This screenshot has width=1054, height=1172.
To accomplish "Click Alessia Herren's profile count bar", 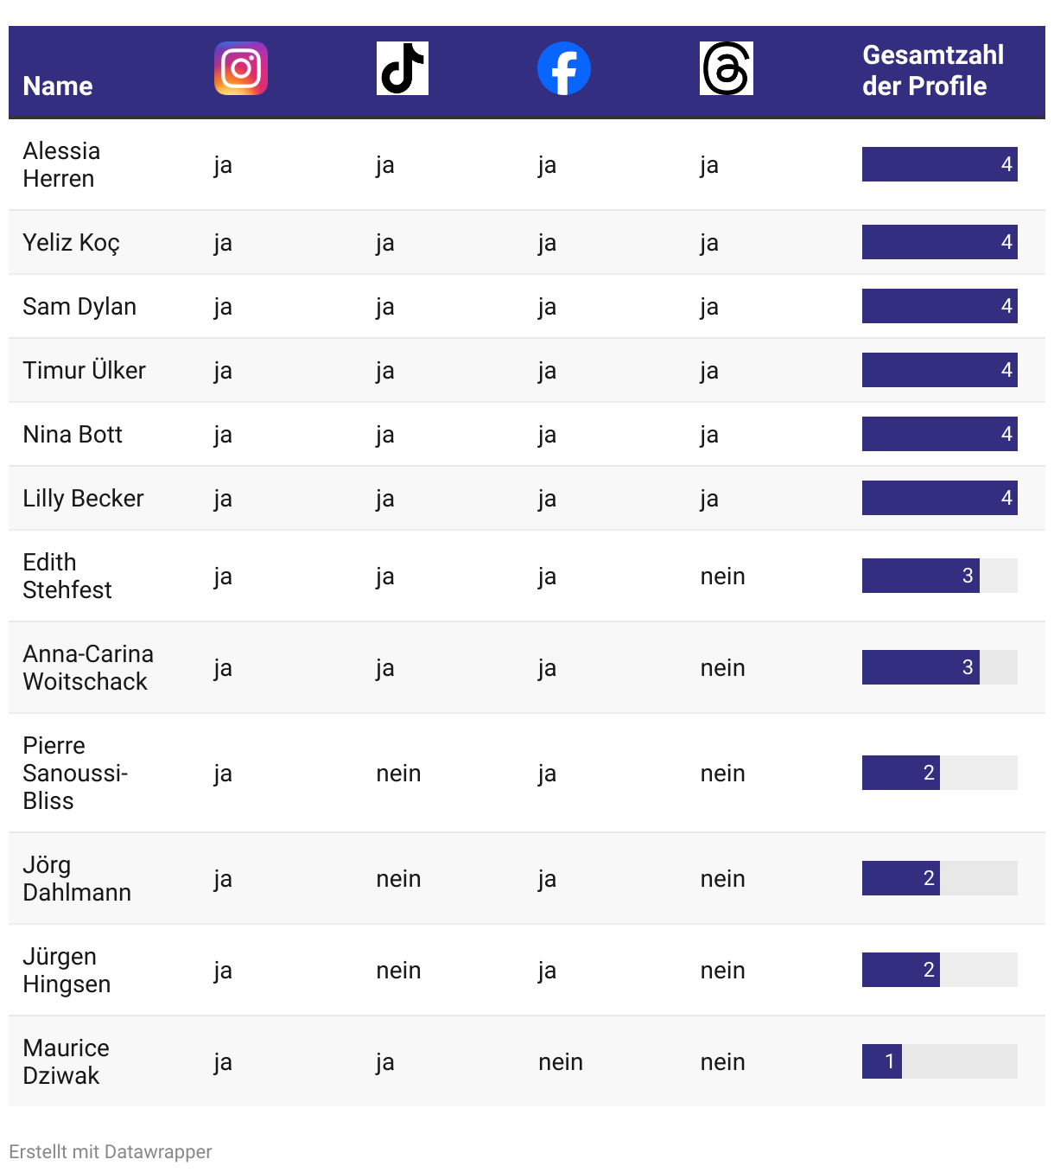I will click(940, 164).
